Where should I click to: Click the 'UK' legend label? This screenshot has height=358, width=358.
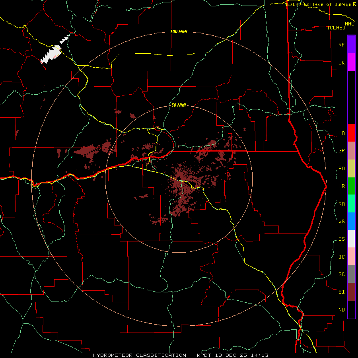pos(341,62)
